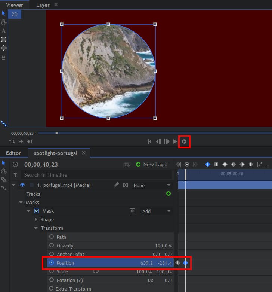Select the Hand tool in the viewer toolbar

point(4,22)
